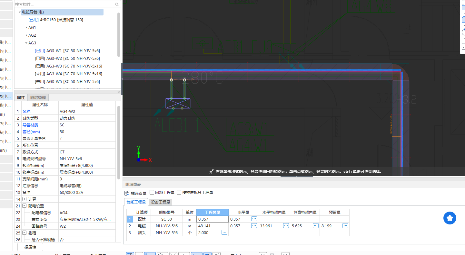This screenshot has width=465, height=255.
Task: Select the 4*RC150 焊接钢管 150 tree item
Action: 56,20
